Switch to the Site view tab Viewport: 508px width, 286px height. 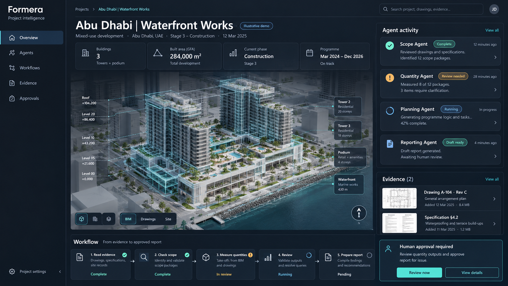168,219
